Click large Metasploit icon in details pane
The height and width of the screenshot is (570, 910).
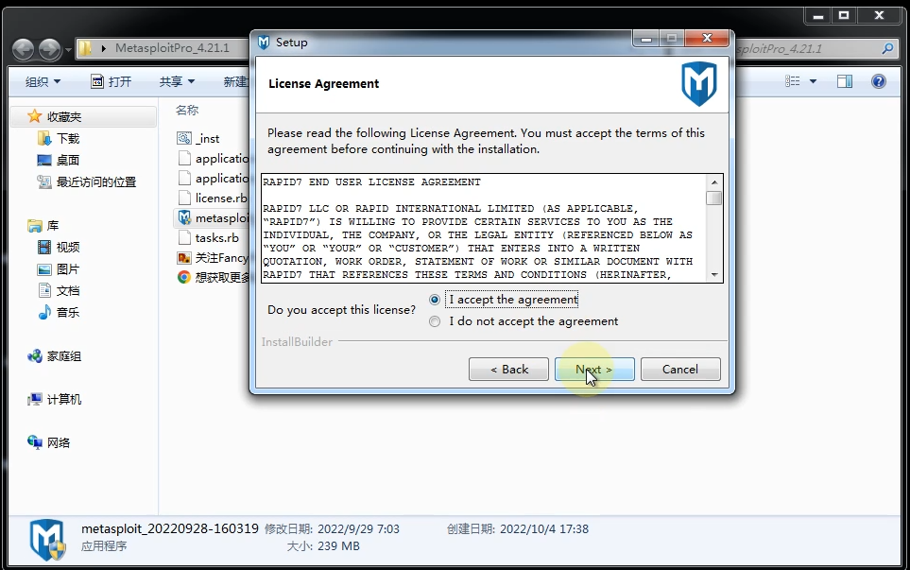[47, 539]
